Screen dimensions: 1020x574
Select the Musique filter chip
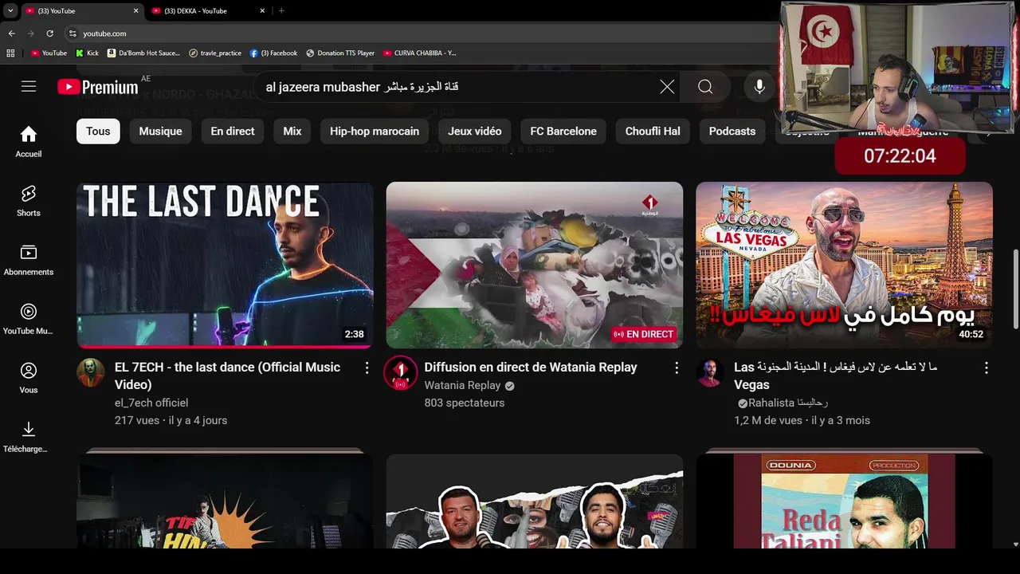tap(160, 132)
